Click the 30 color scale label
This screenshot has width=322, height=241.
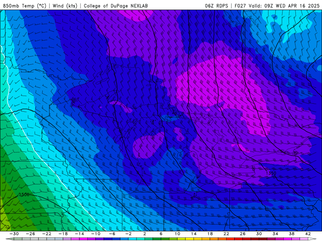click(259, 234)
